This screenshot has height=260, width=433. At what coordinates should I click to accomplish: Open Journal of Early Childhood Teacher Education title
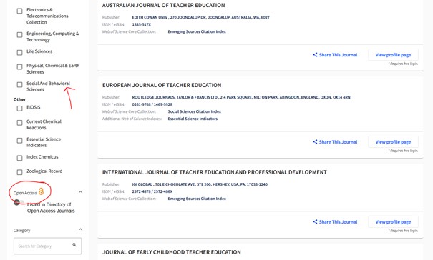(x=172, y=252)
